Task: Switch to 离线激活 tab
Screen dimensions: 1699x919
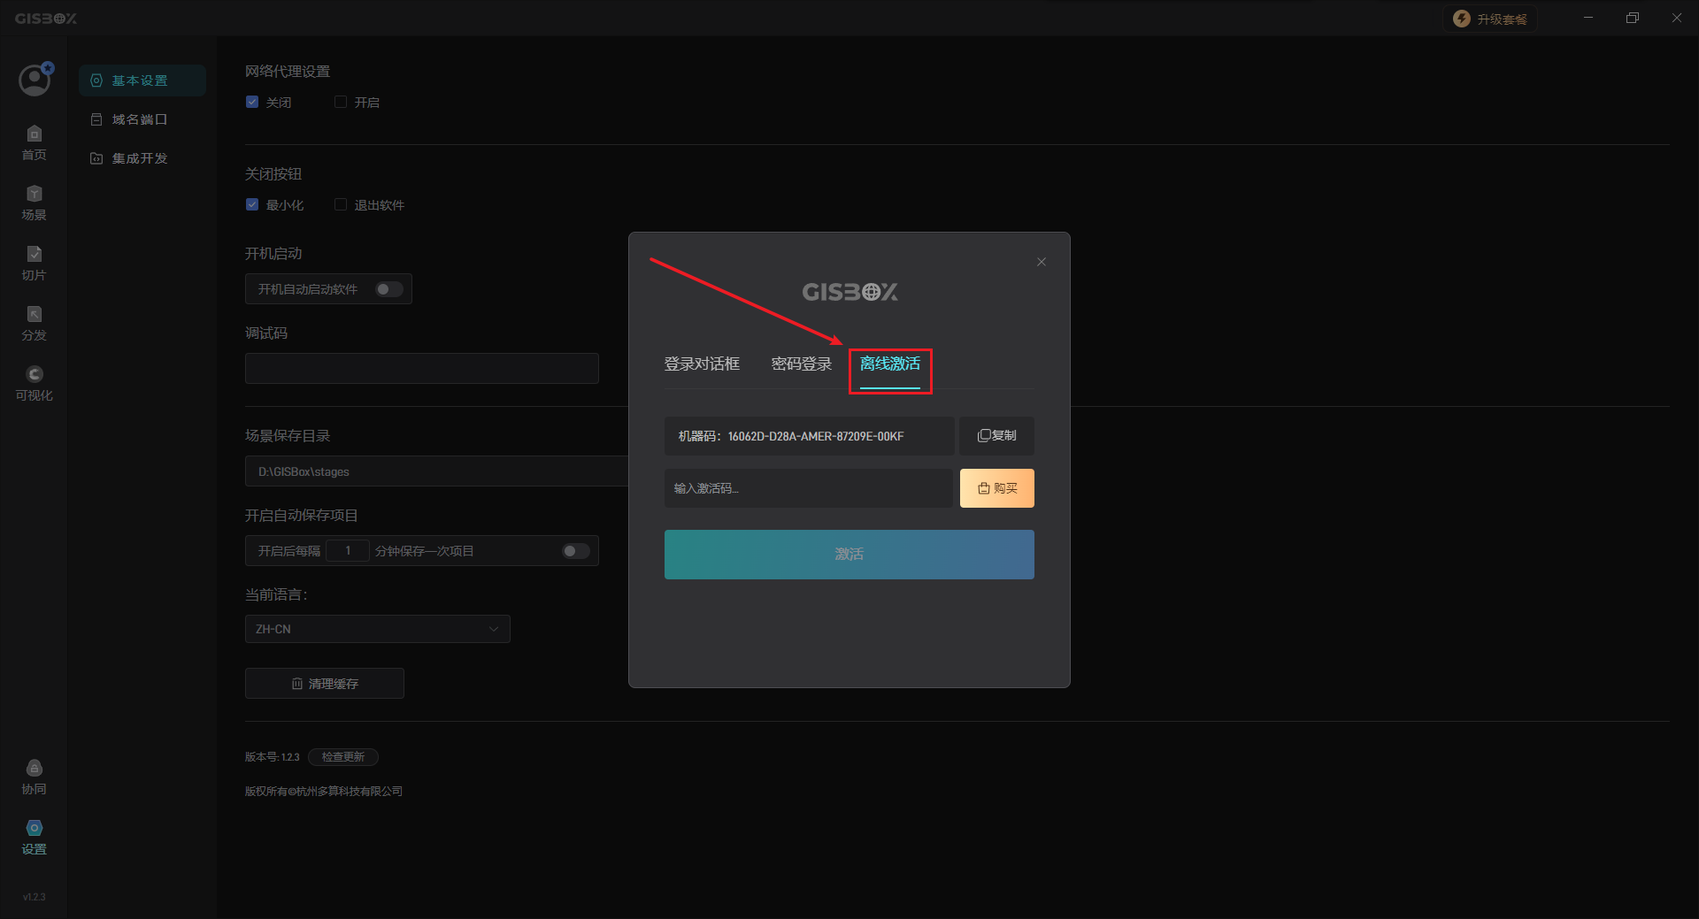Action: (890, 364)
